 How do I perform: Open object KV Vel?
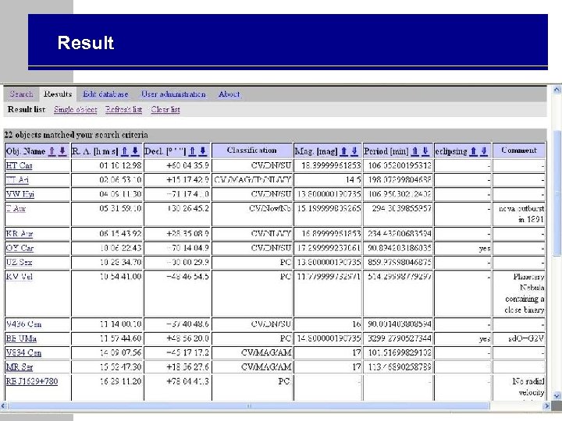tap(20, 277)
